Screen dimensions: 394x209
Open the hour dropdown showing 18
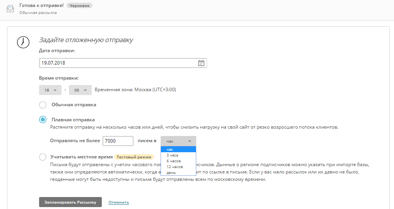50,90
